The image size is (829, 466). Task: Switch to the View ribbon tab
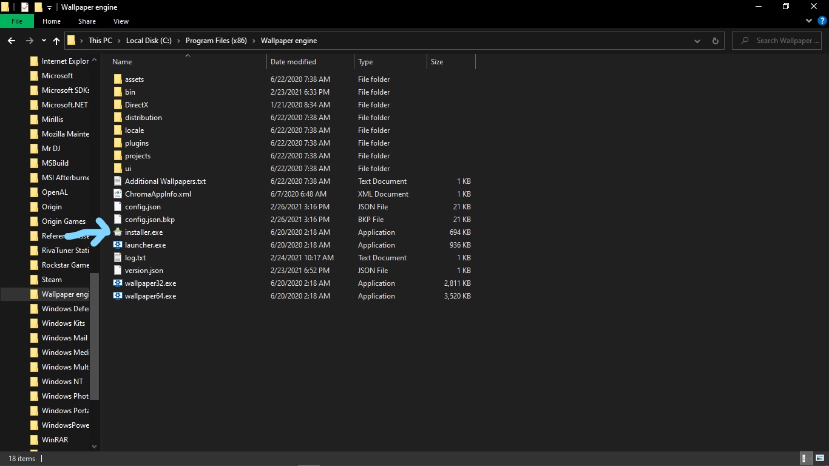[121, 21]
